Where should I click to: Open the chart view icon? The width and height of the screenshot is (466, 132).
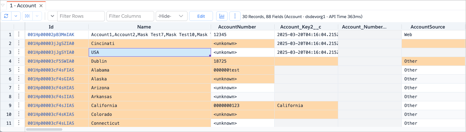[x=222, y=16]
